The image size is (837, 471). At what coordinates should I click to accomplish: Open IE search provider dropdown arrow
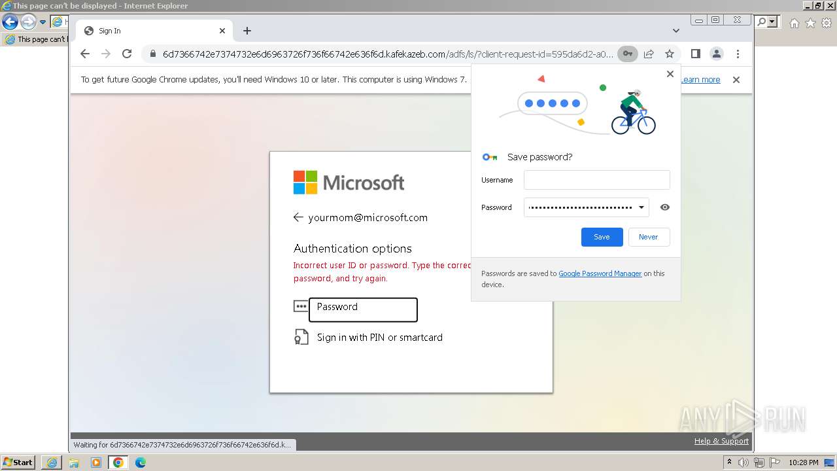pos(772,22)
